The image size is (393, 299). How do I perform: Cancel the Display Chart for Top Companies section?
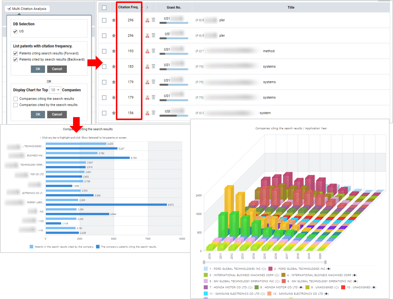tap(57, 115)
